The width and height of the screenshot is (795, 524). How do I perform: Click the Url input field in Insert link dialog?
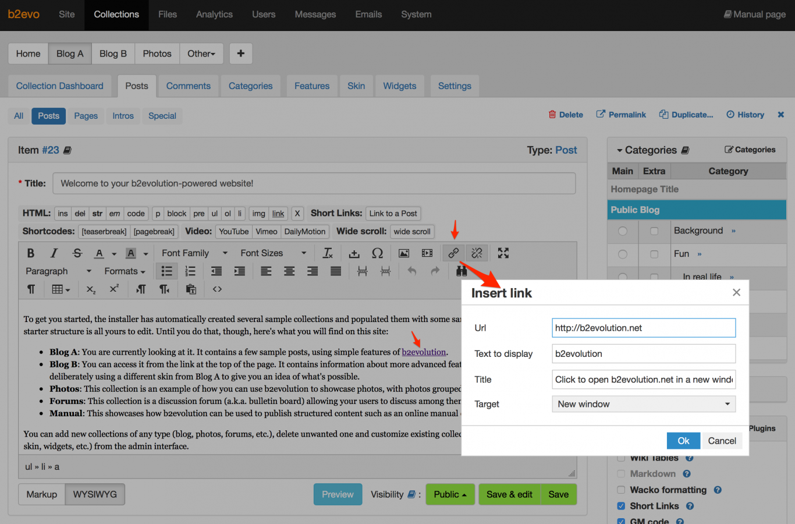643,327
